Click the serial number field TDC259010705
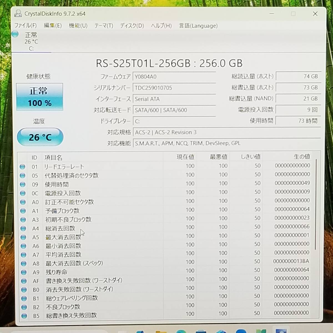 pyautogui.click(x=174, y=88)
